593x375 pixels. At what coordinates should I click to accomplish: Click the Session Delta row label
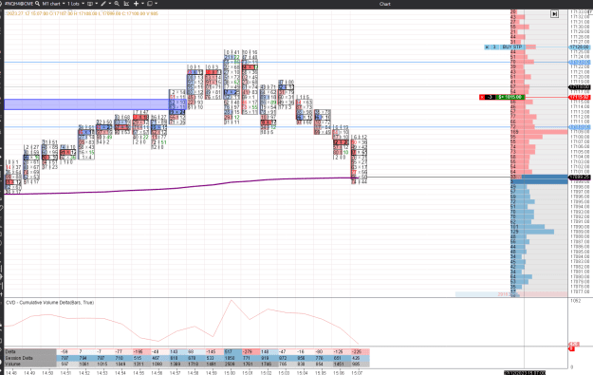(19, 358)
